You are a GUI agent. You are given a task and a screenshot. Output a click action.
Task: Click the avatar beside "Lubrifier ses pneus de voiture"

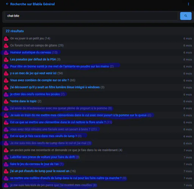click(x=6, y=157)
